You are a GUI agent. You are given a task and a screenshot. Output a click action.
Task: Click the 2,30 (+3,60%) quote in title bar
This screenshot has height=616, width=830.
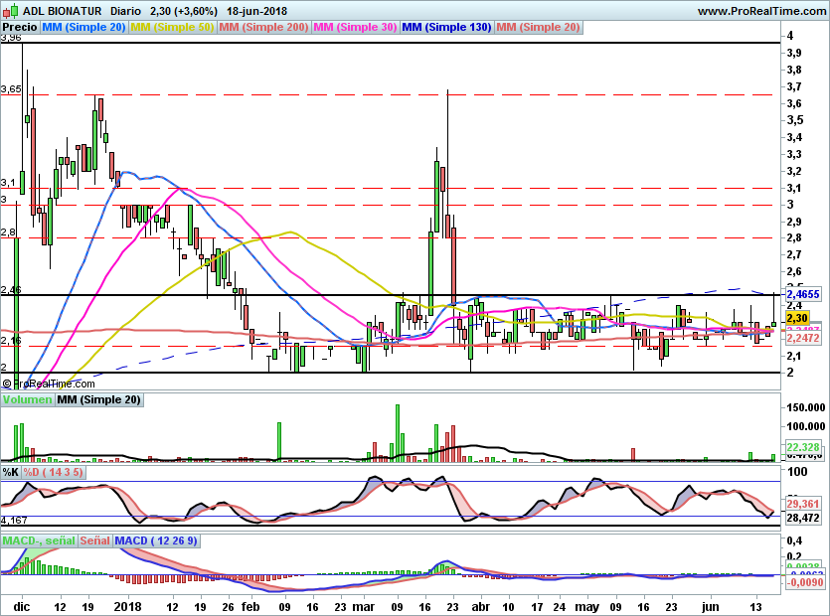[x=184, y=11]
